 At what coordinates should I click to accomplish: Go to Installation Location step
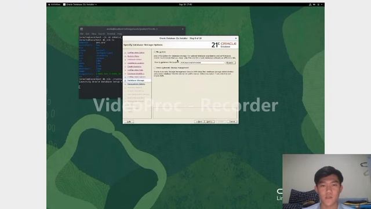136,63
